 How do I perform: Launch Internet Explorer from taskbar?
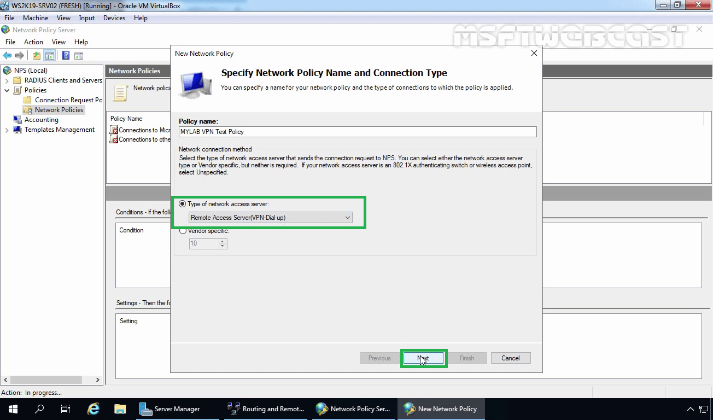(x=93, y=409)
